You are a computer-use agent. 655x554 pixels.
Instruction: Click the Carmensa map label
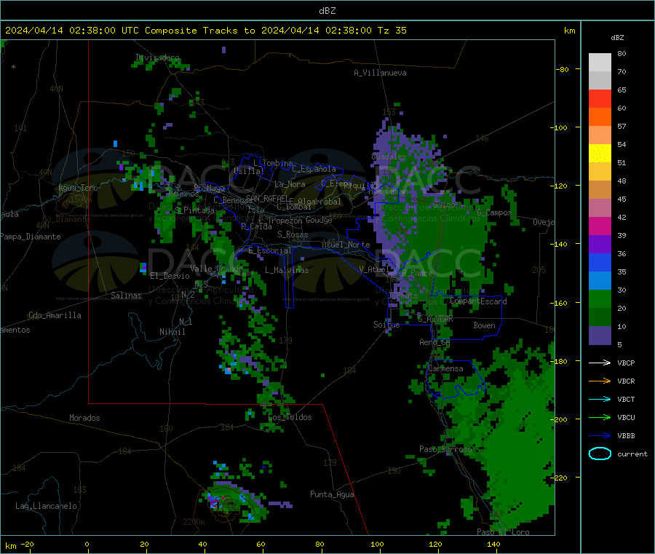point(445,368)
